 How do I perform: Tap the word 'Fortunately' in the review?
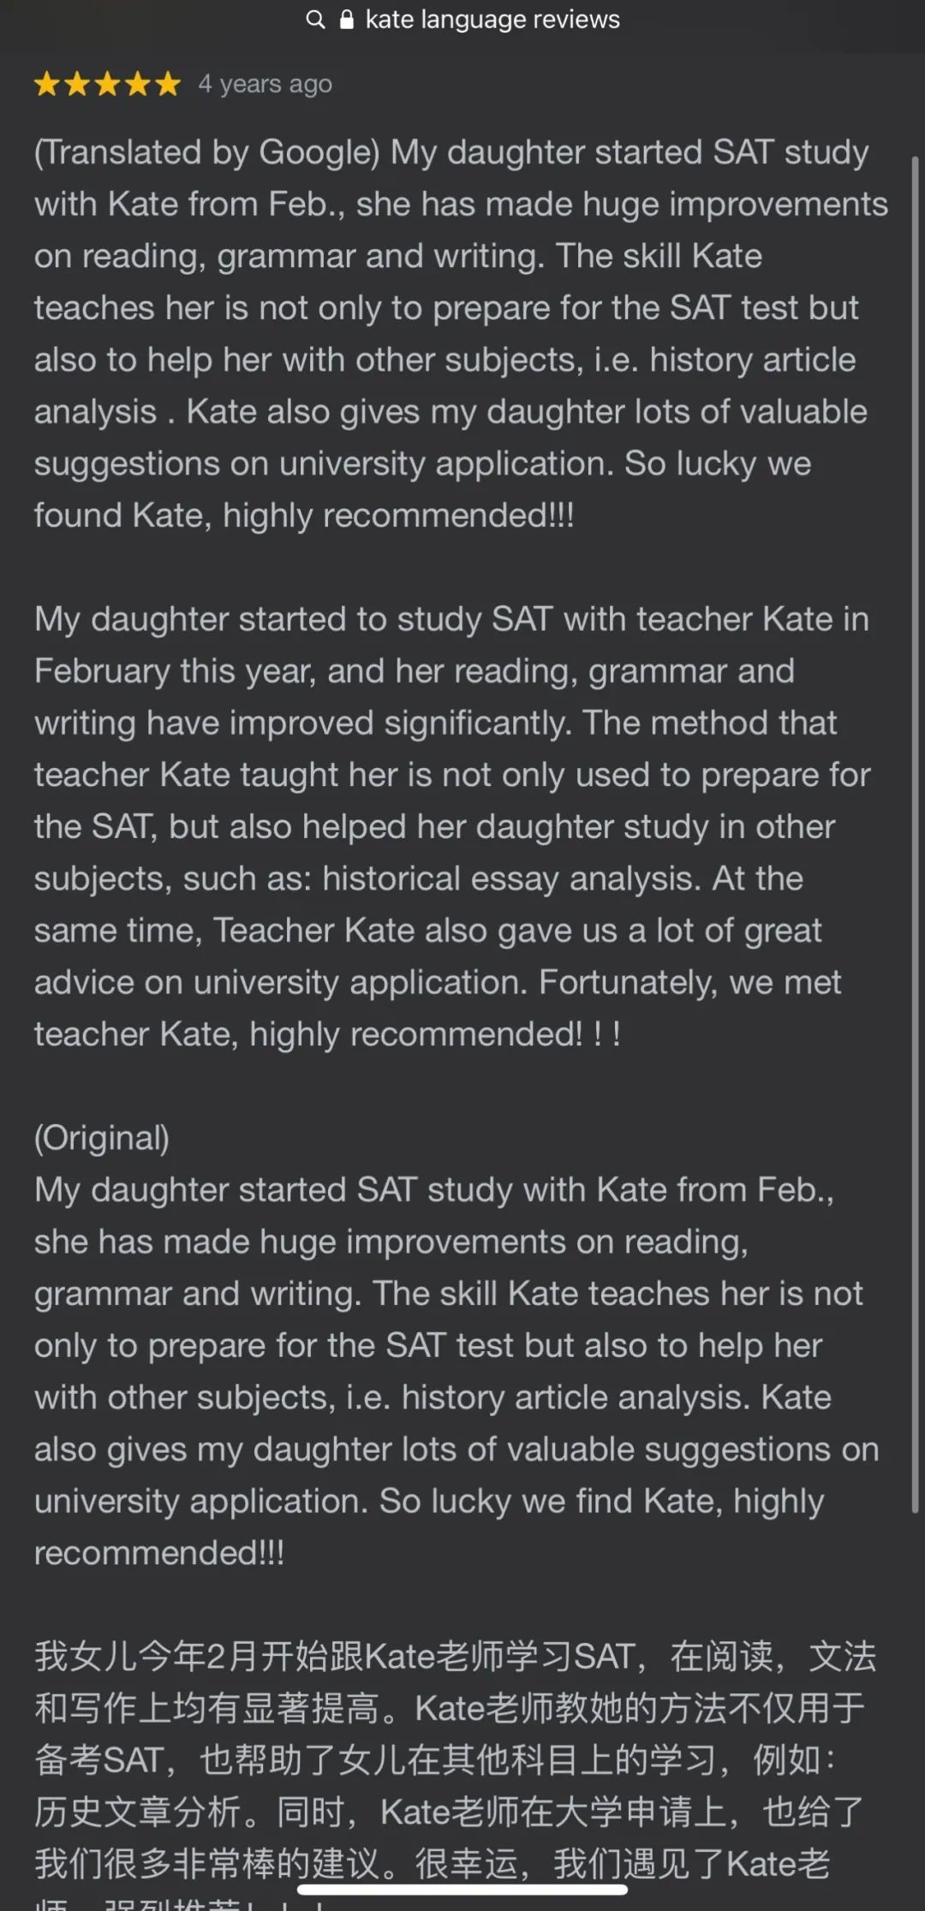(626, 982)
